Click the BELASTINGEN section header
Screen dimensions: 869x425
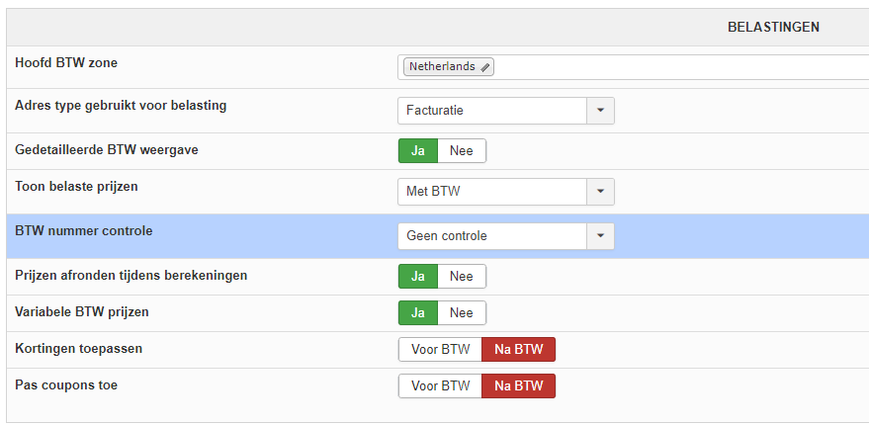[773, 28]
